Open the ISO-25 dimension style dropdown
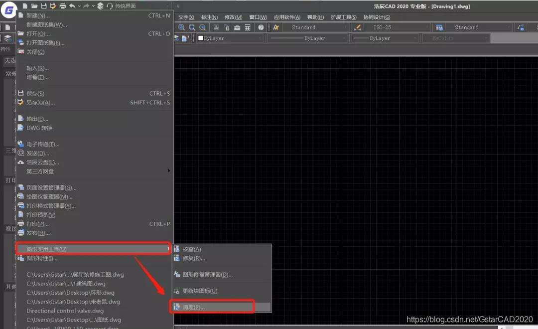The image size is (538, 329). [398, 27]
